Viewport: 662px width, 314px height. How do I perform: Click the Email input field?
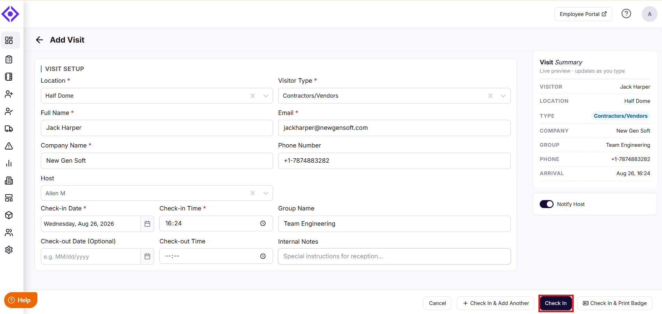394,128
